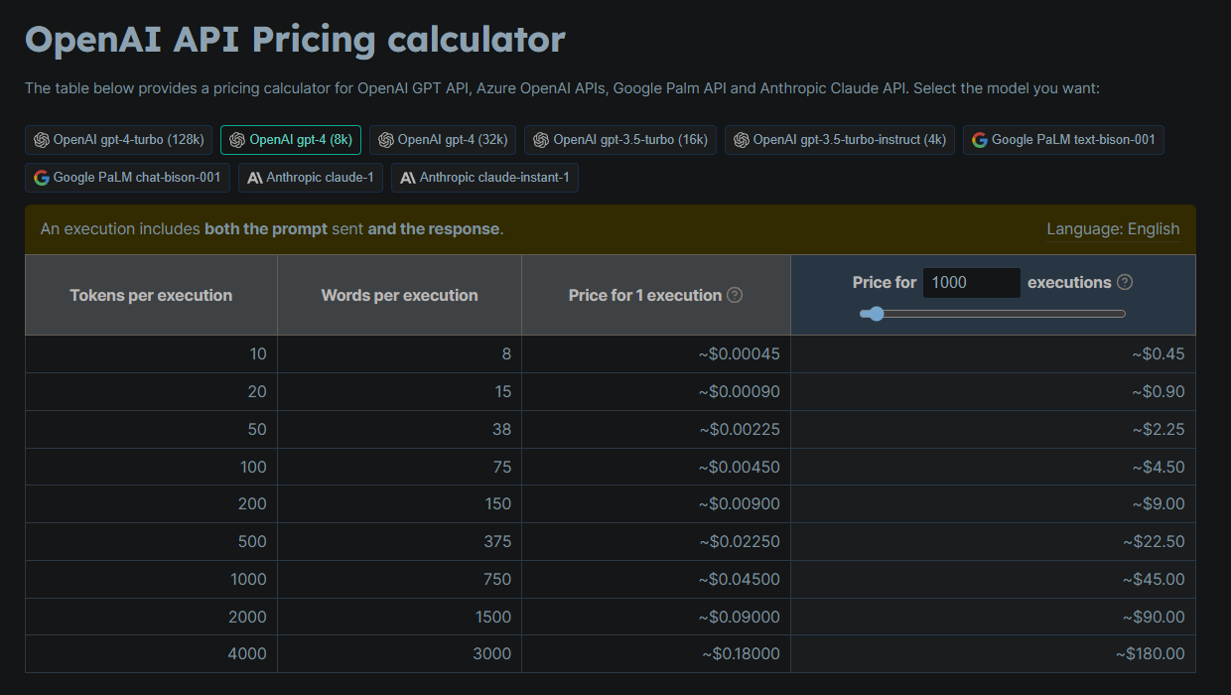Click the OpenAI logo on gpt-3.5-turbo (16k)

pyautogui.click(x=541, y=140)
